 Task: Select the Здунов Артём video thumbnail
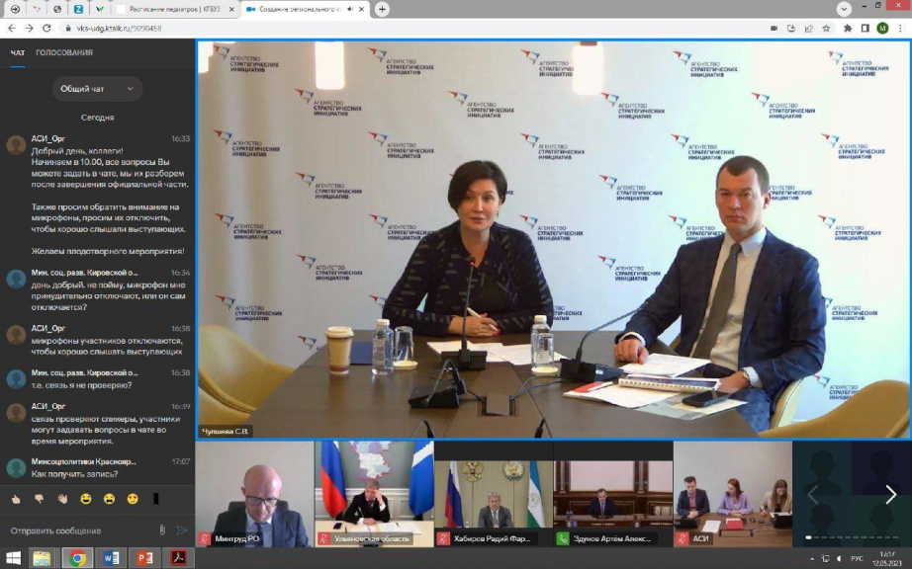click(x=613, y=494)
